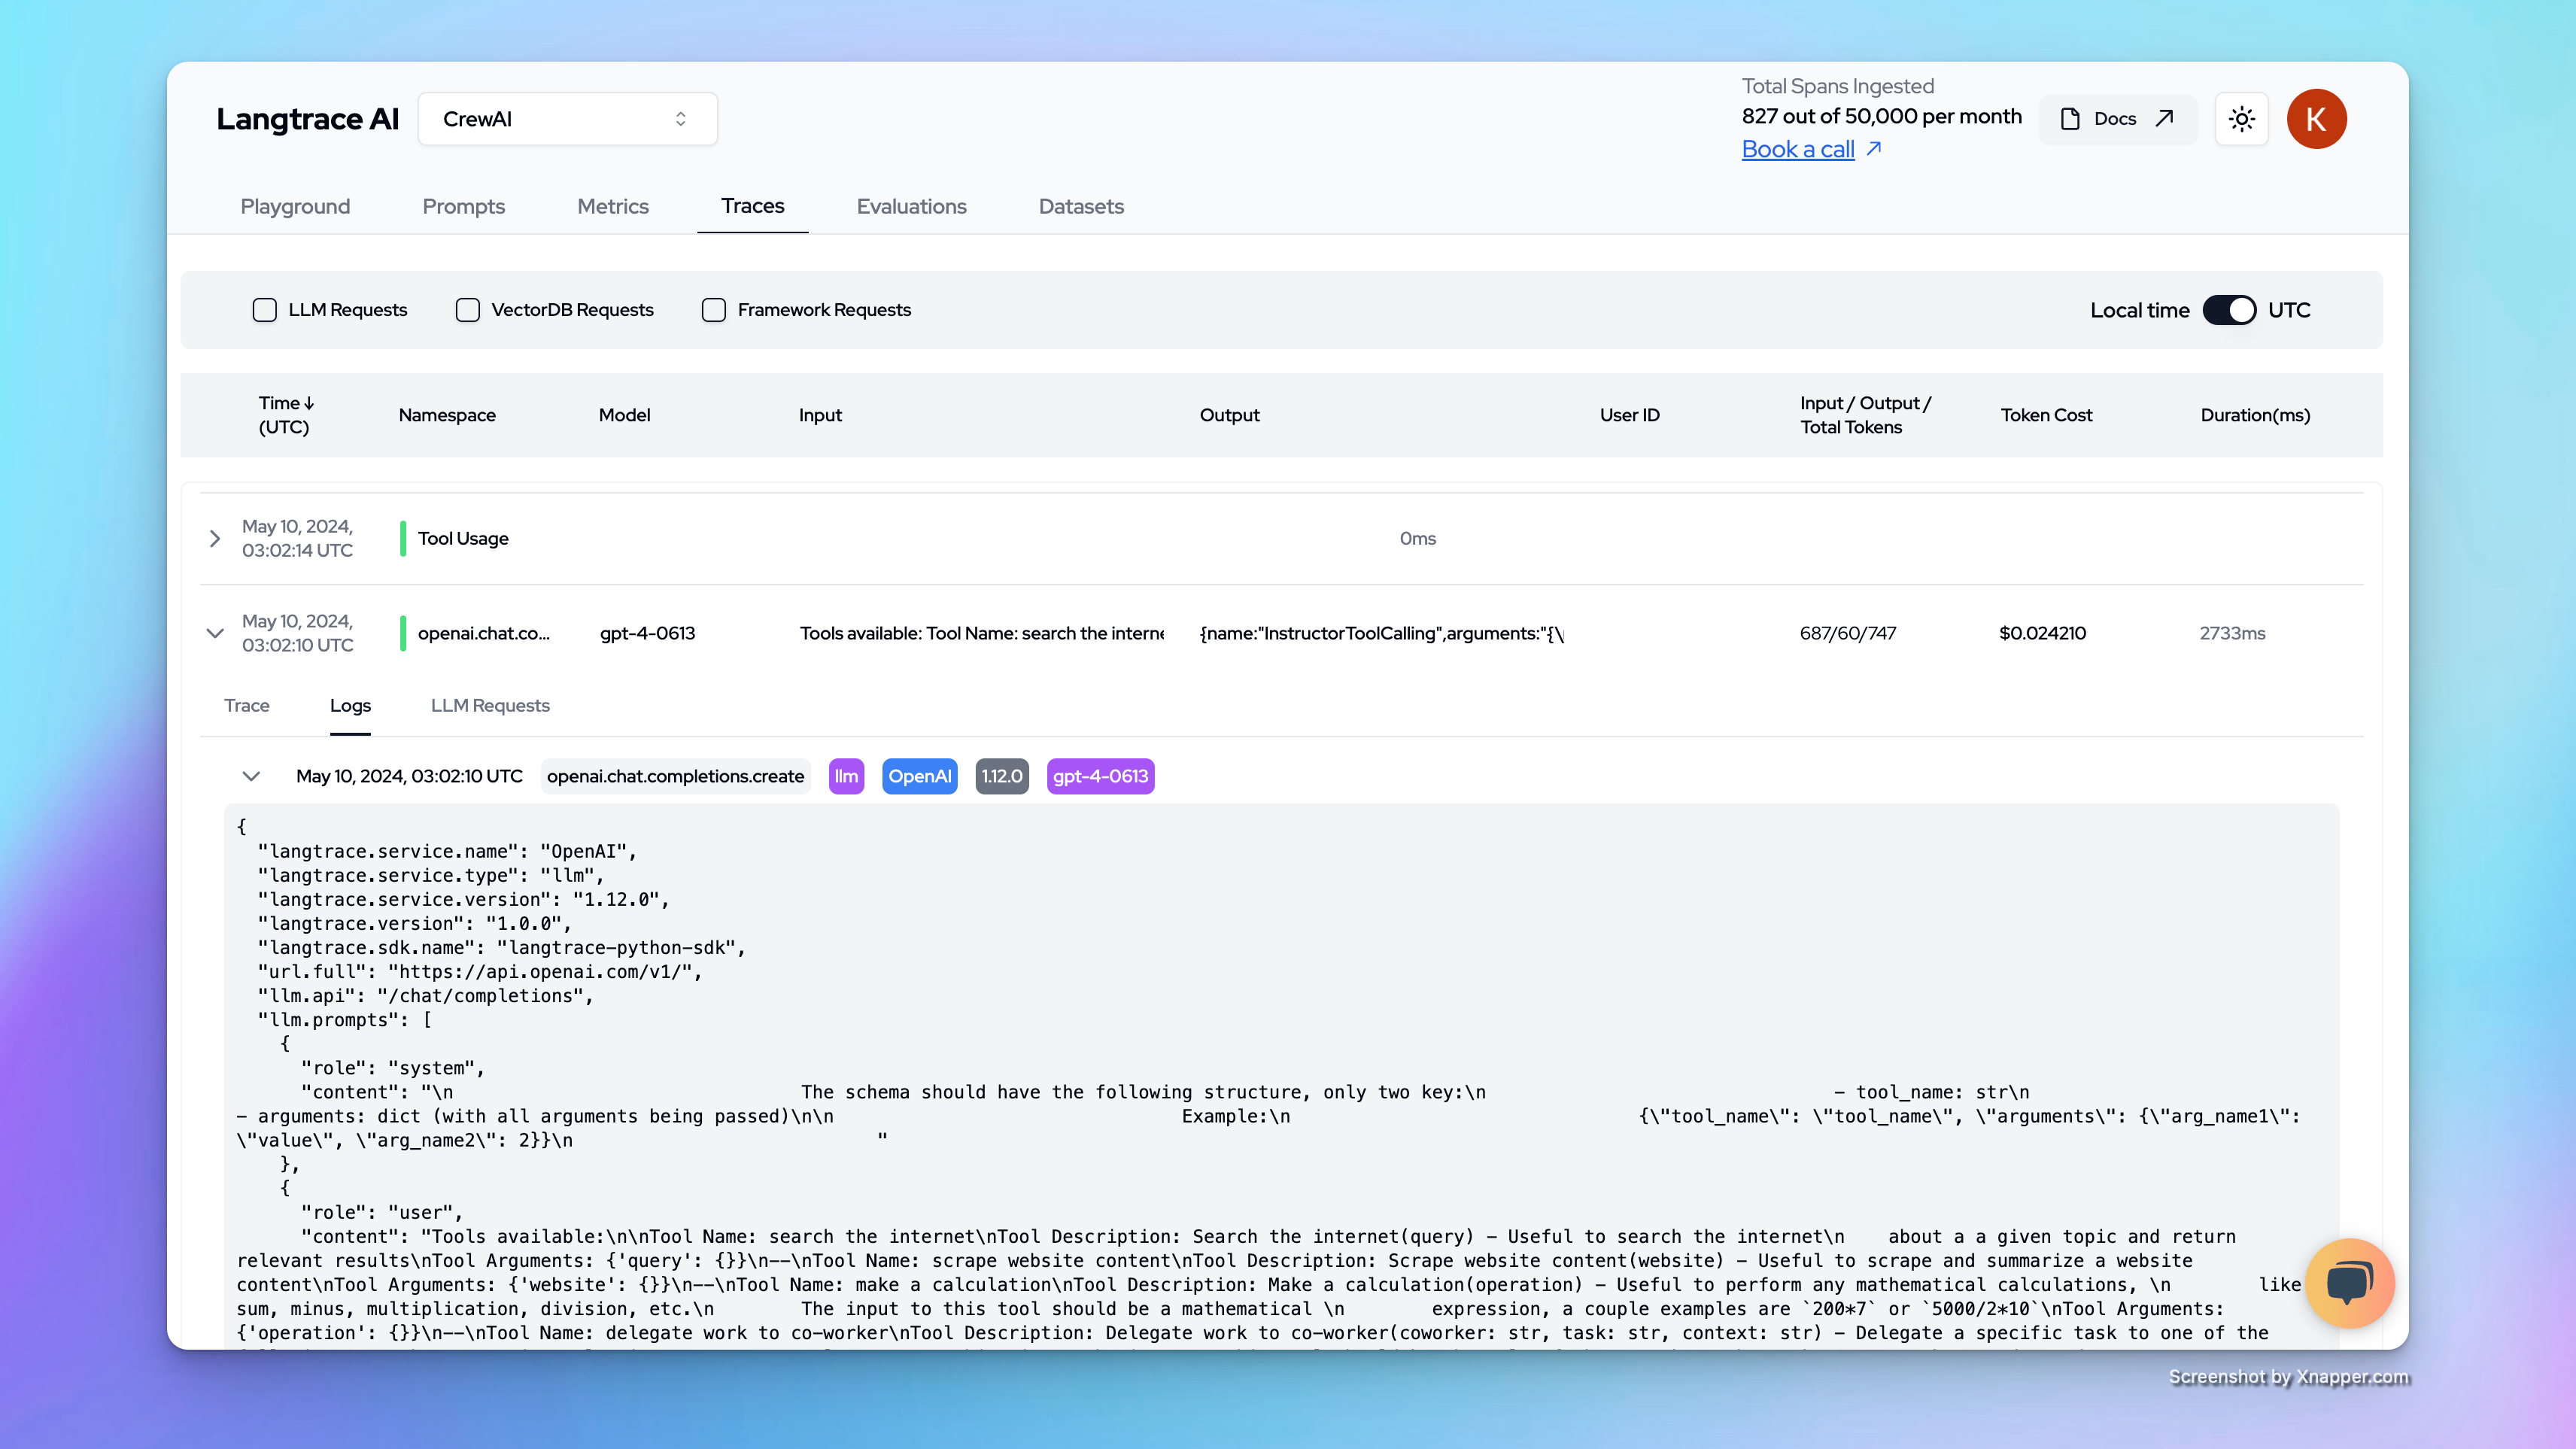
Task: Click the Time column sort arrow
Action: (308, 403)
